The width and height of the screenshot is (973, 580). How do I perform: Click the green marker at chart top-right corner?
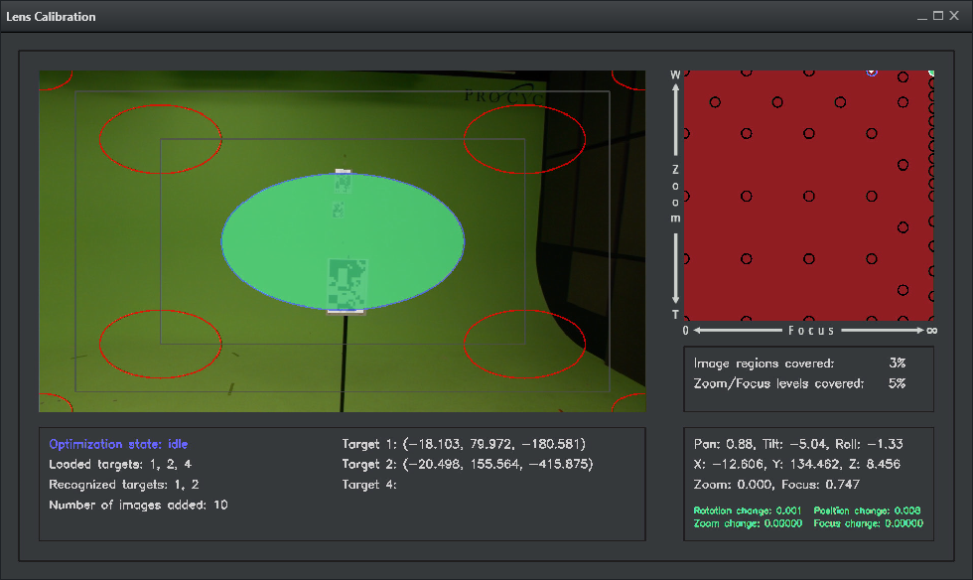(930, 72)
